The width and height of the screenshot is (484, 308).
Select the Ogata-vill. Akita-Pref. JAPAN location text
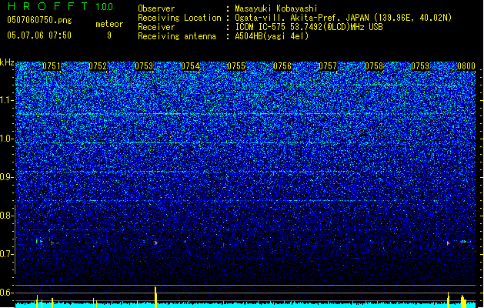click(x=343, y=18)
